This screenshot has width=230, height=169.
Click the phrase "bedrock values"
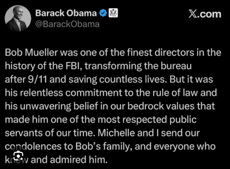tap(163, 106)
